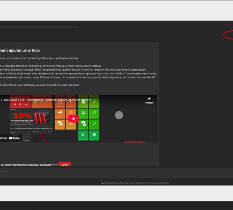Click the line mentioning 'dans la barre latérale'
The height and width of the screenshot is (210, 233).
coord(50,66)
